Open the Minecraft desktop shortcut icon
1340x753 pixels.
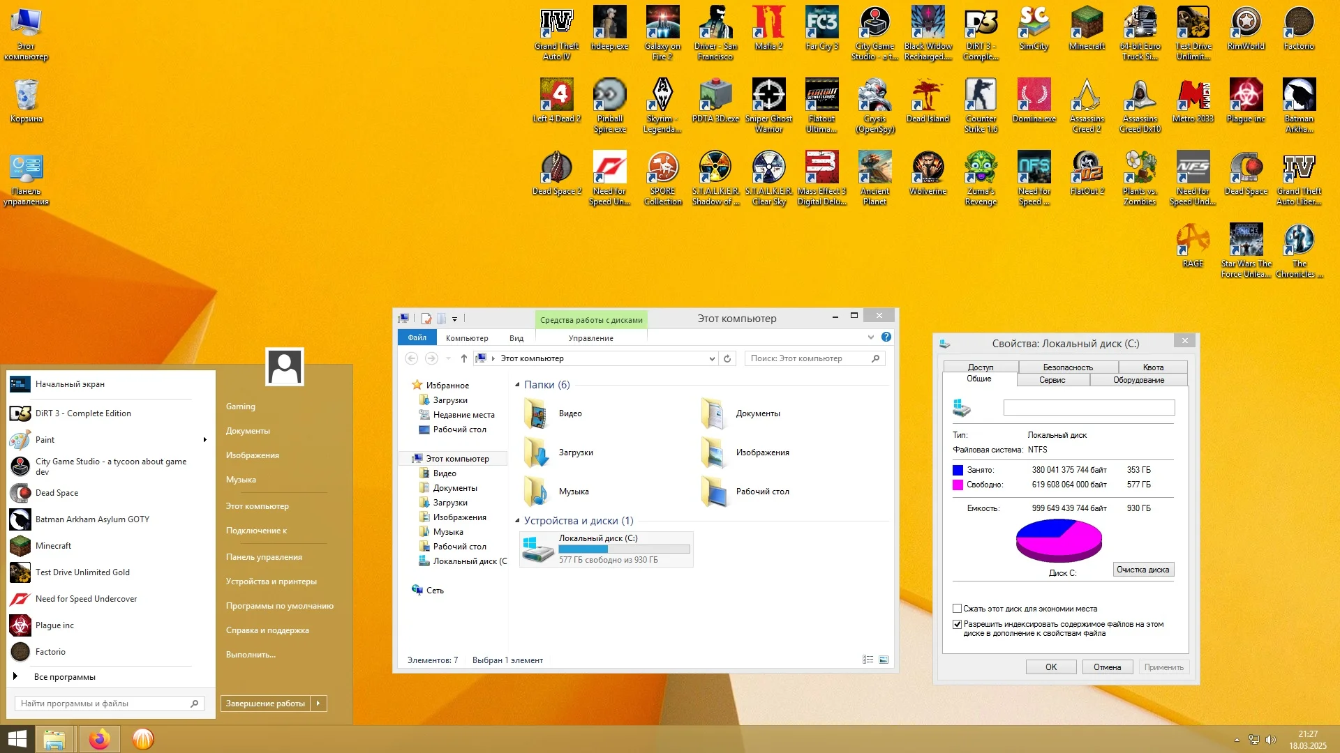(1087, 24)
